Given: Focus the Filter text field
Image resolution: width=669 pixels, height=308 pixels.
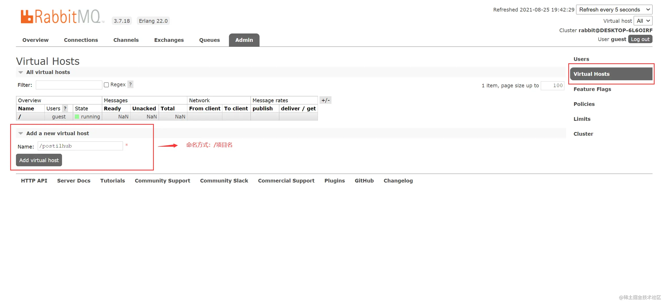Looking at the screenshot, I should click(x=69, y=85).
